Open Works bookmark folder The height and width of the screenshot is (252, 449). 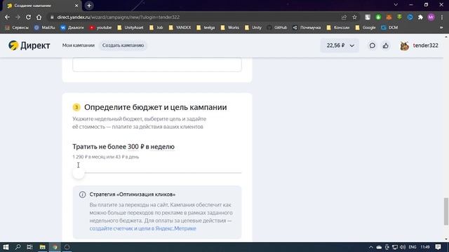[230, 27]
